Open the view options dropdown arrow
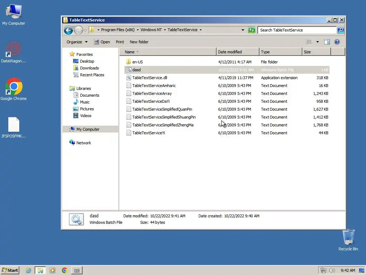This screenshot has width=366, height=275. click(317, 42)
